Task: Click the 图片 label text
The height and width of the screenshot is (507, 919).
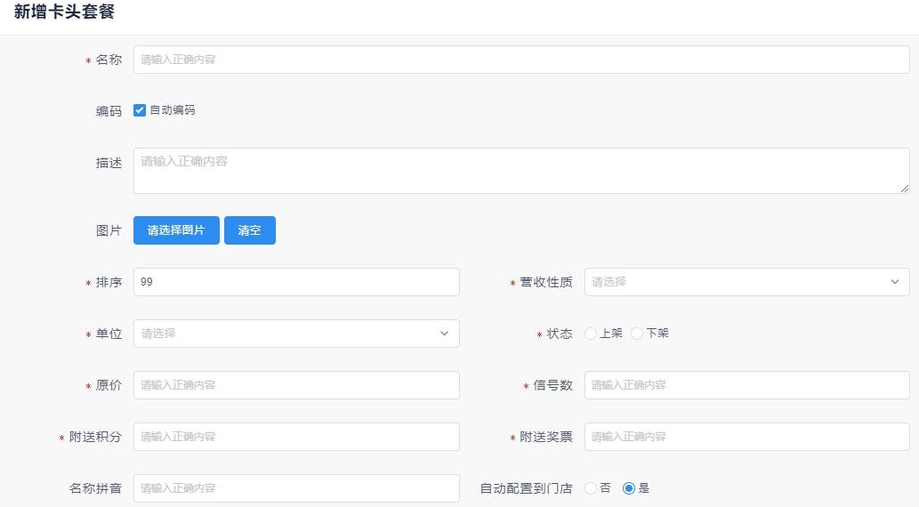Action: [109, 230]
